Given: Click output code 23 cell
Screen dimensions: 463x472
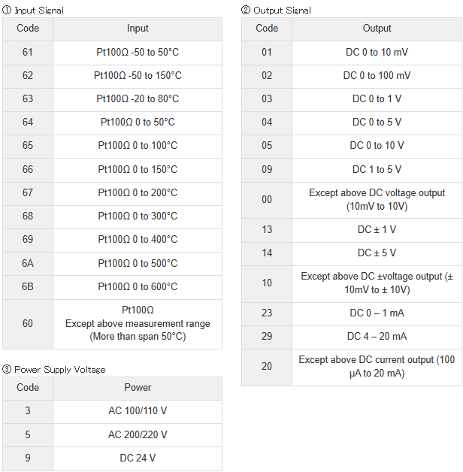Looking at the screenshot, I should 267,313.
